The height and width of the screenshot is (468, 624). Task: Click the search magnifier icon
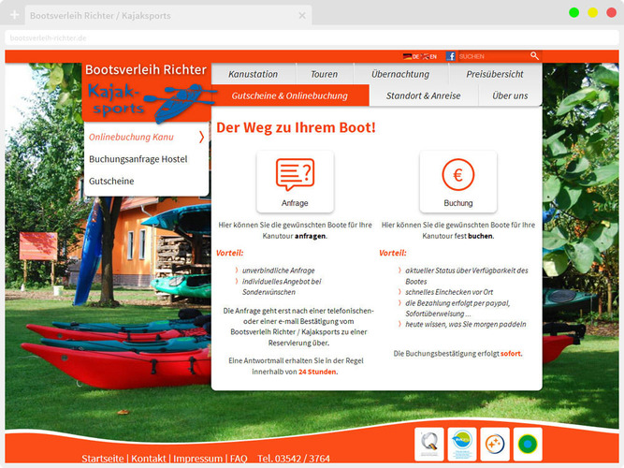pos(534,56)
